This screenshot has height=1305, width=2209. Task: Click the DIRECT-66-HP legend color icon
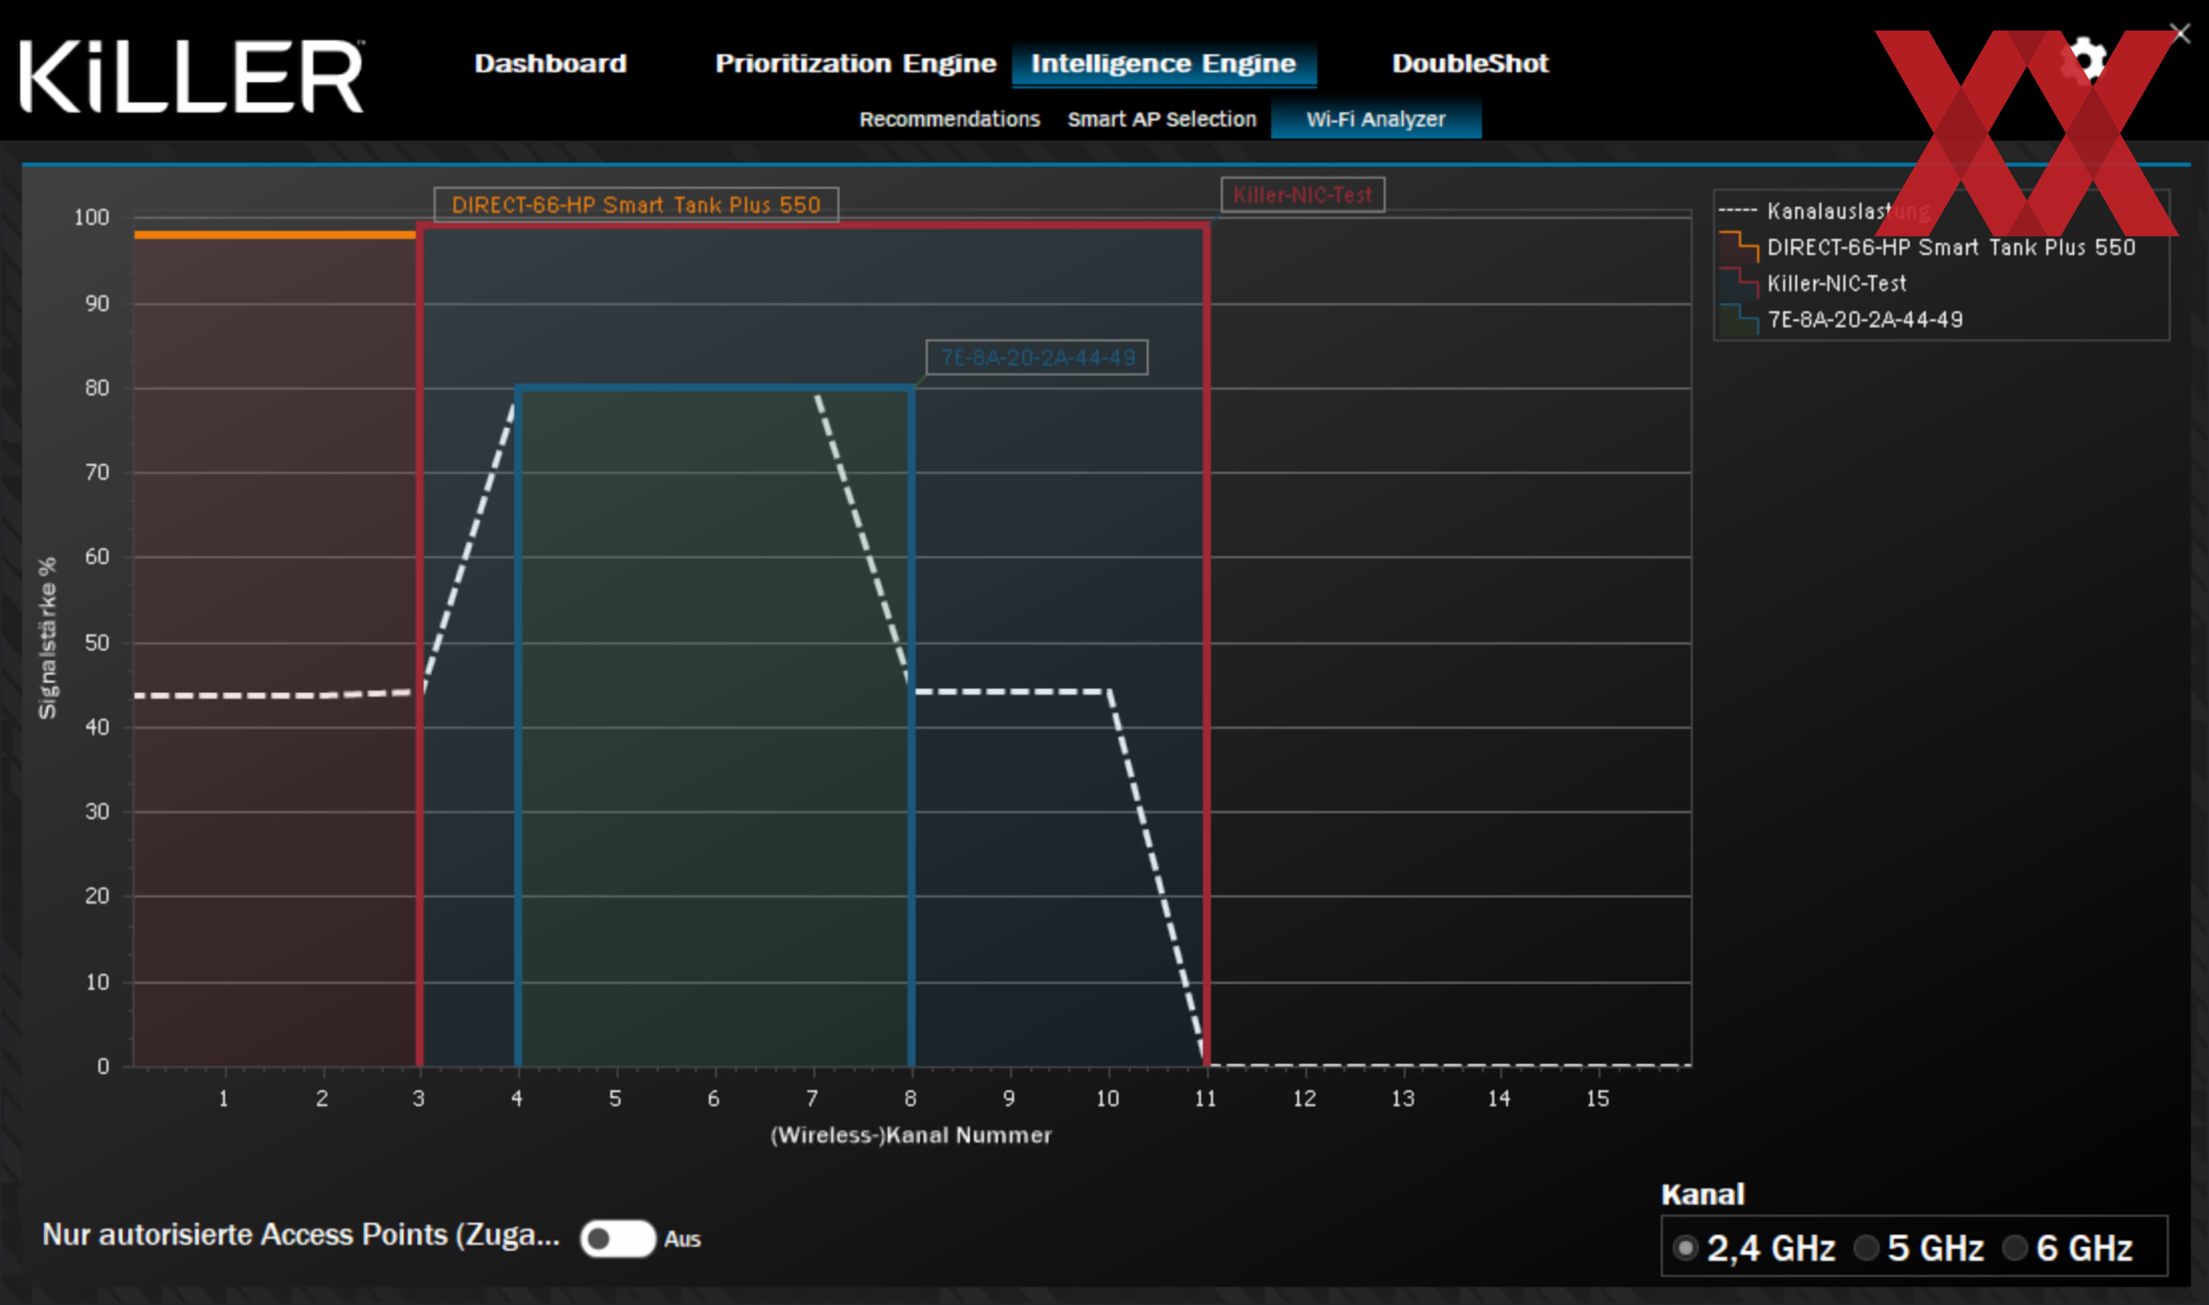(x=1738, y=247)
